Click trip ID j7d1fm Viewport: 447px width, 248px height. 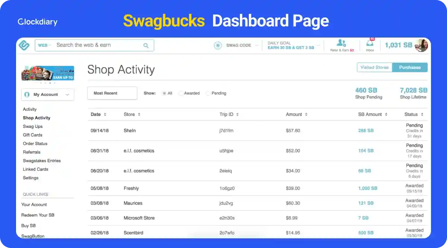(226, 131)
